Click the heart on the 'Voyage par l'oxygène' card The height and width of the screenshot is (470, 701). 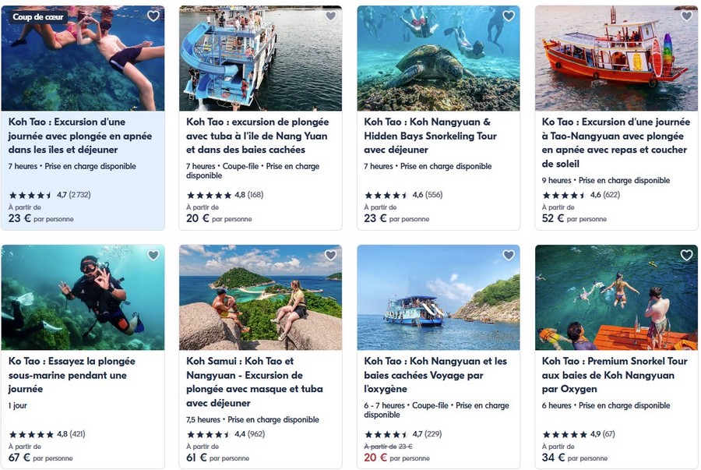tap(509, 255)
